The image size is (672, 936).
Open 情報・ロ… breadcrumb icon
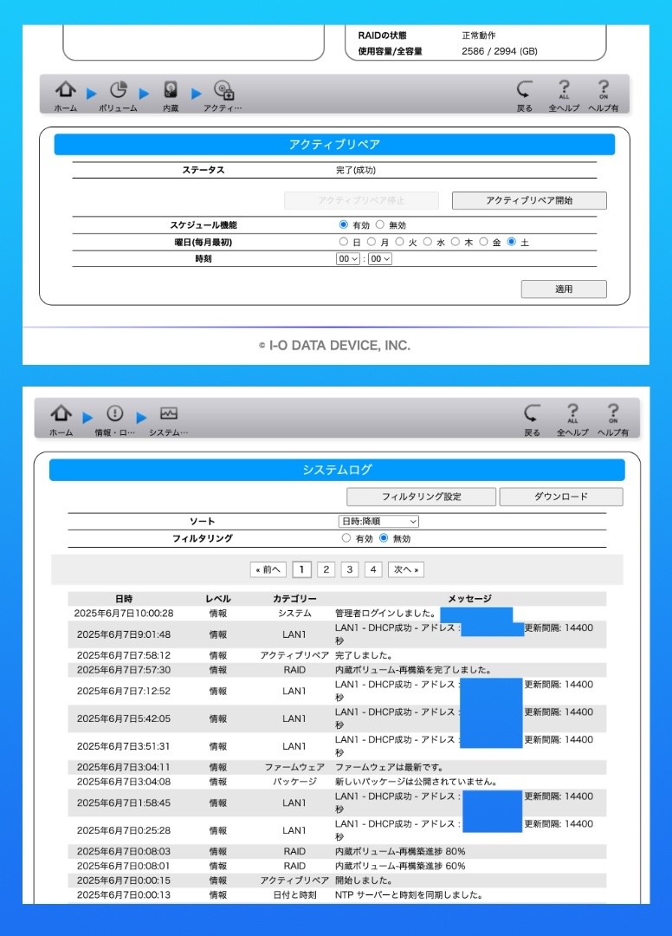click(x=114, y=420)
